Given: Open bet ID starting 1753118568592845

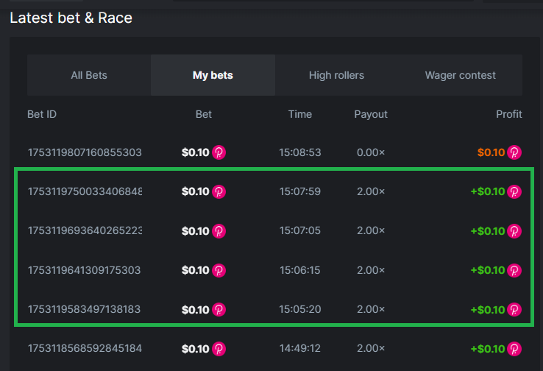Looking at the screenshot, I should point(85,348).
